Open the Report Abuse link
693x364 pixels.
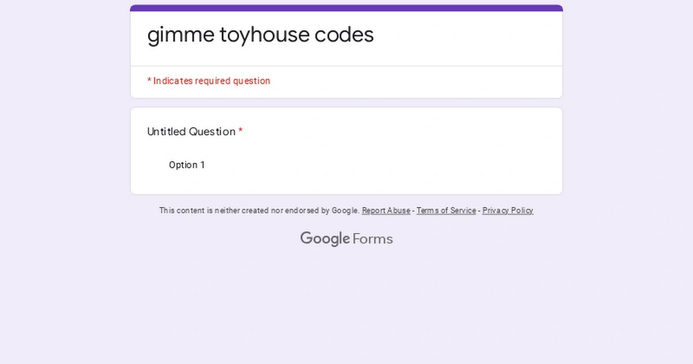pos(386,210)
